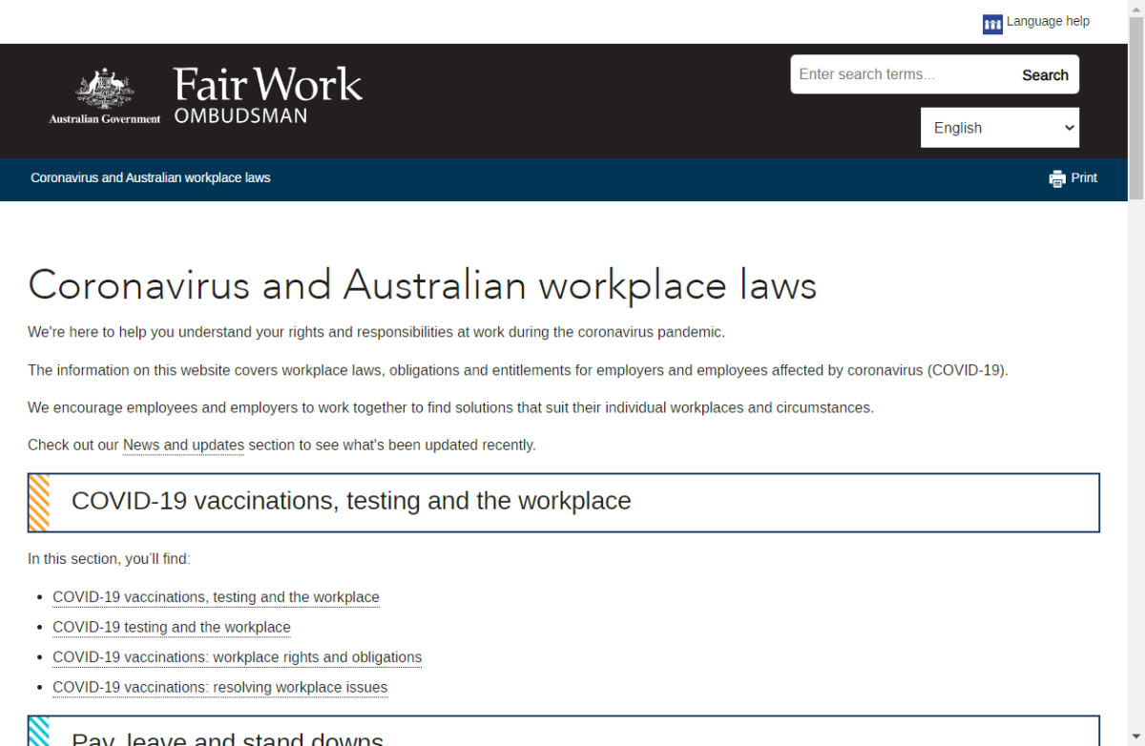
Task: Open the English language dropdown
Action: (x=1000, y=128)
